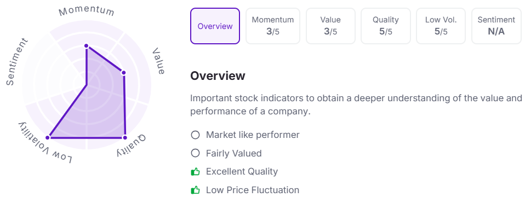Click the Value data point on radar chart
The height and width of the screenshot is (197, 525).
(x=123, y=73)
